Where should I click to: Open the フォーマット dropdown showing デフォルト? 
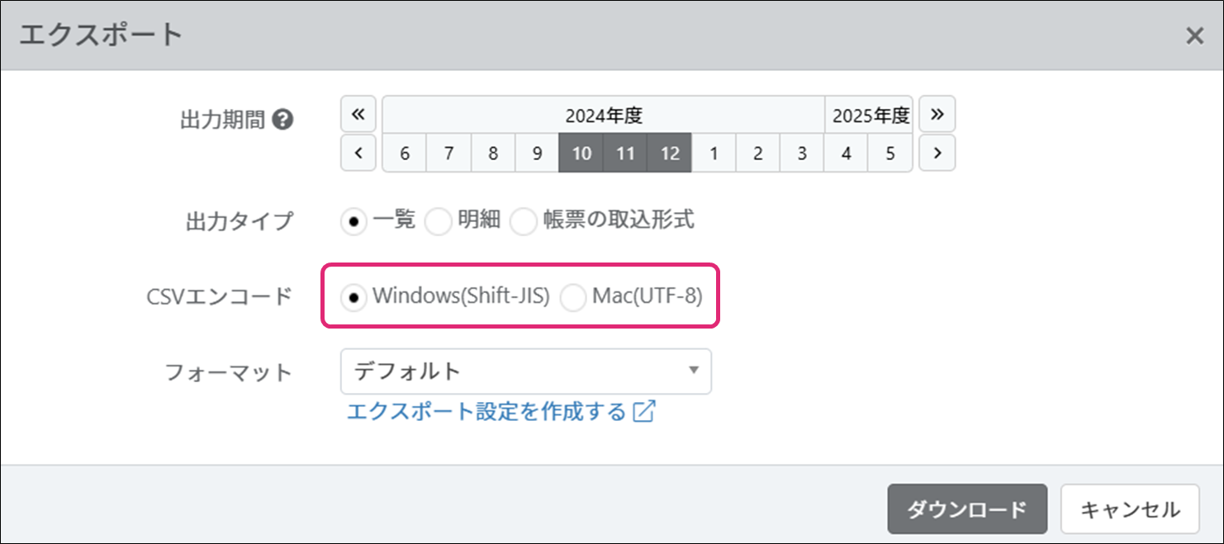525,371
